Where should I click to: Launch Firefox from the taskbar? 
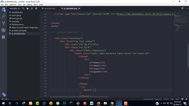(98, 103)
